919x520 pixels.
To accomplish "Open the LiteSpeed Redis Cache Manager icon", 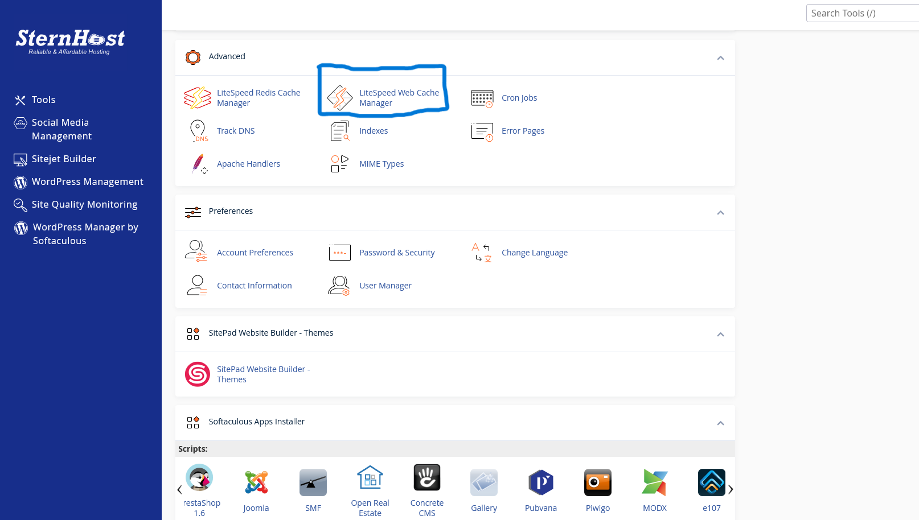I will (x=197, y=98).
